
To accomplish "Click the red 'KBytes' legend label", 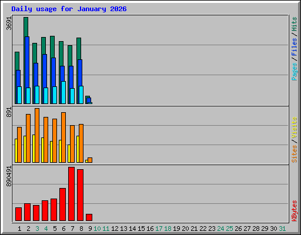I will coord(295,211).
